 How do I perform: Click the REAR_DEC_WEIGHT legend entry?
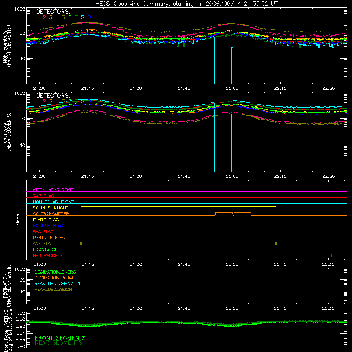(x=54, y=290)
